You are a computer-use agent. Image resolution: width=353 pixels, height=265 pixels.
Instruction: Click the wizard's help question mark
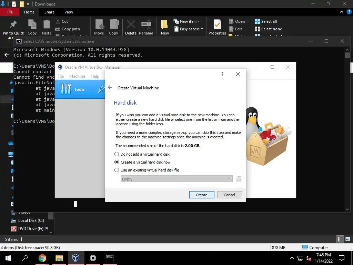click(222, 74)
